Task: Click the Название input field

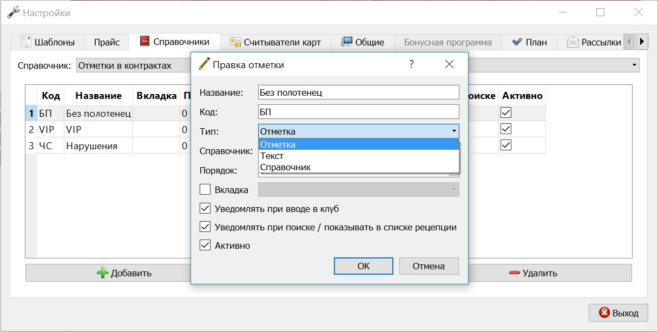Action: [x=359, y=92]
